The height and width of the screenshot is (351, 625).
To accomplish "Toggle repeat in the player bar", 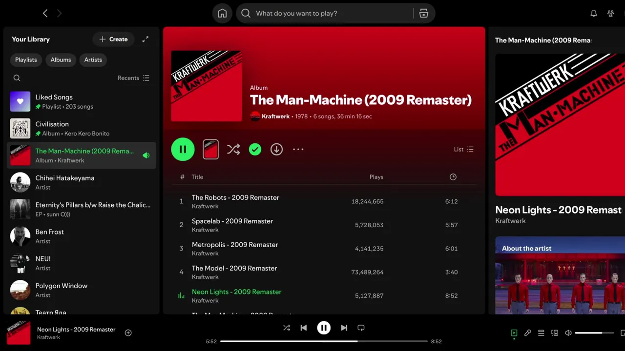I will [361, 328].
